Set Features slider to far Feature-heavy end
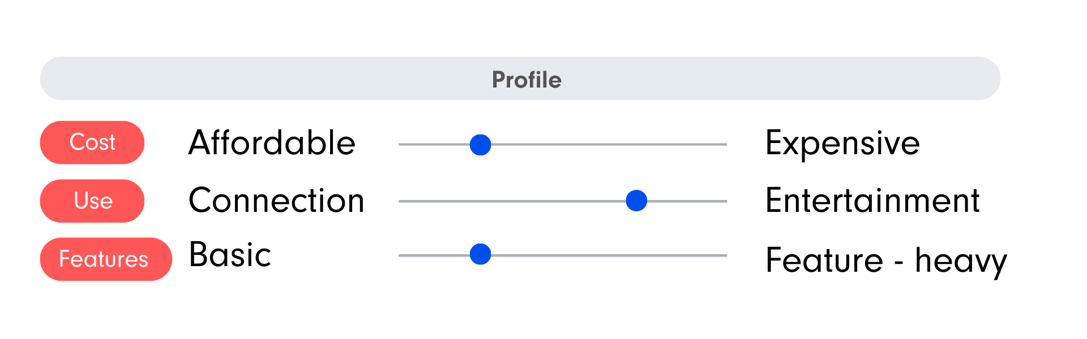 pyautogui.click(x=726, y=255)
